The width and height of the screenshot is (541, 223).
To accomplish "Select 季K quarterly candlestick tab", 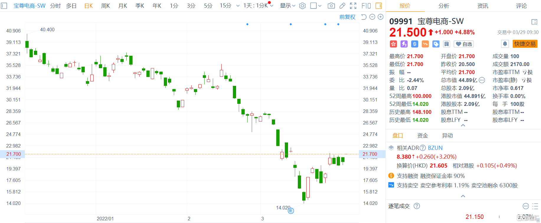I will pos(140,6).
